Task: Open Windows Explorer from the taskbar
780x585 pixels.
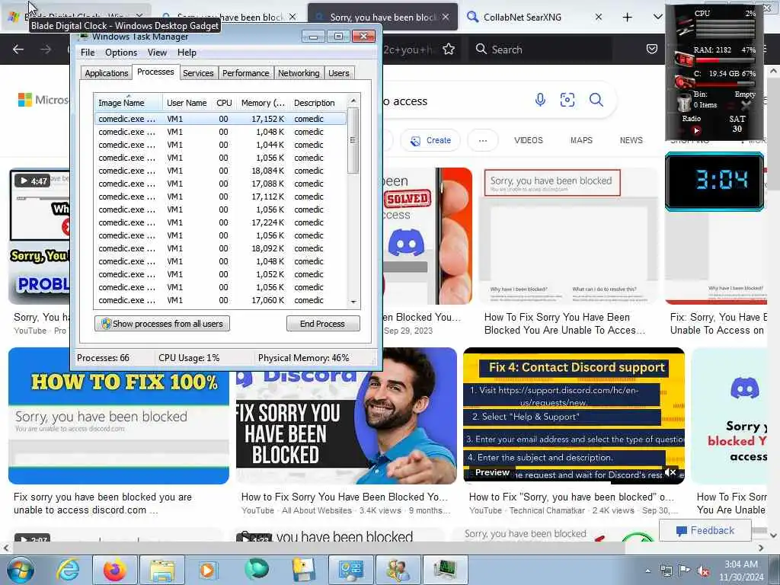Action: point(162,570)
